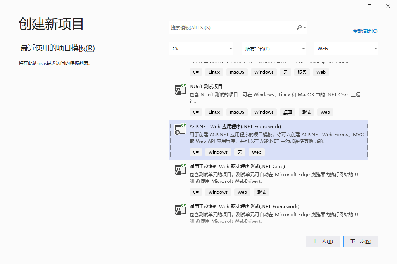
Task: Click the NUnit test project description text
Action: [x=275, y=98]
